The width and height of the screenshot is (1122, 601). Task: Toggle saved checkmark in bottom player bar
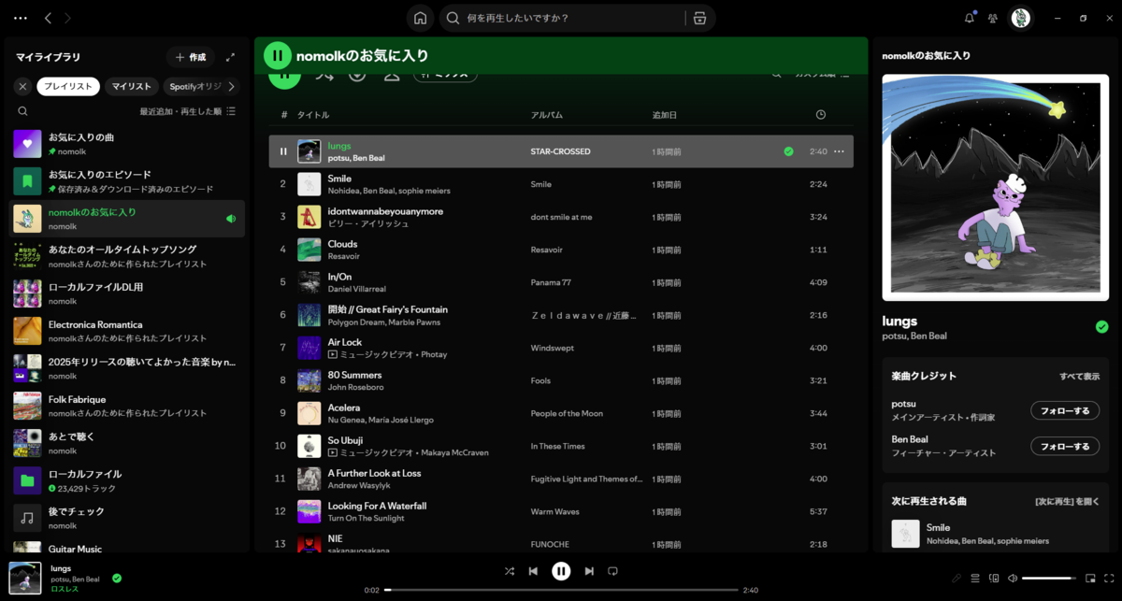coord(117,579)
